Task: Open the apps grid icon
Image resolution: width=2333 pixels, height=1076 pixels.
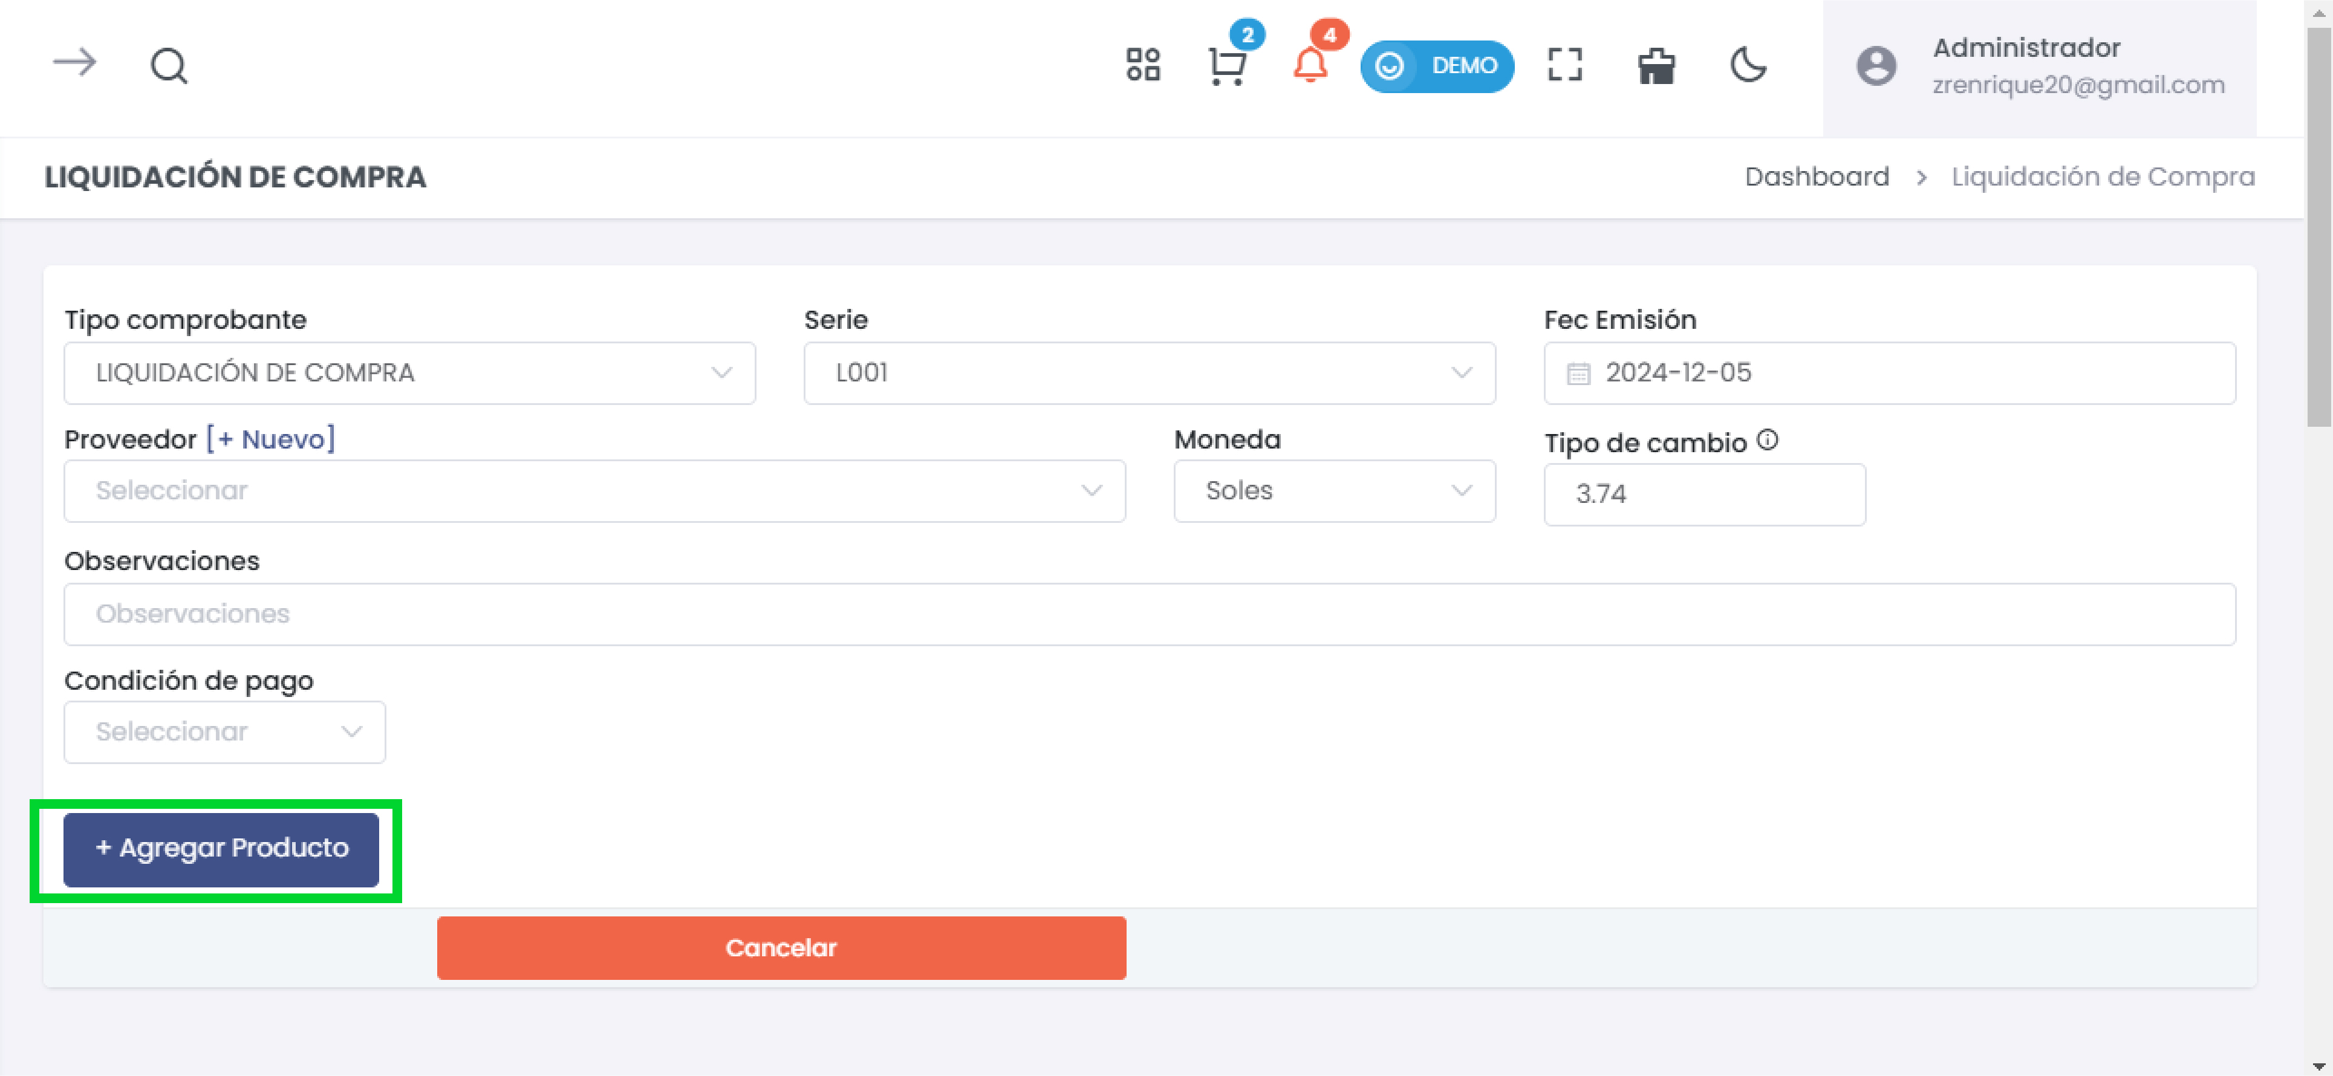Action: point(1143,65)
